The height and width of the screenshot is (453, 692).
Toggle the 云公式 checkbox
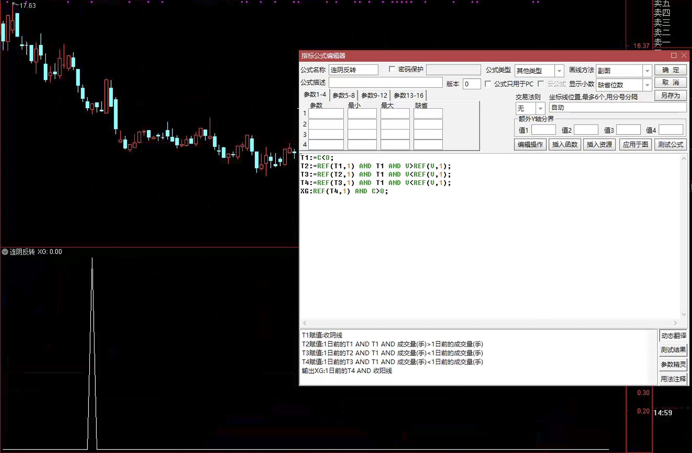pyautogui.click(x=541, y=84)
